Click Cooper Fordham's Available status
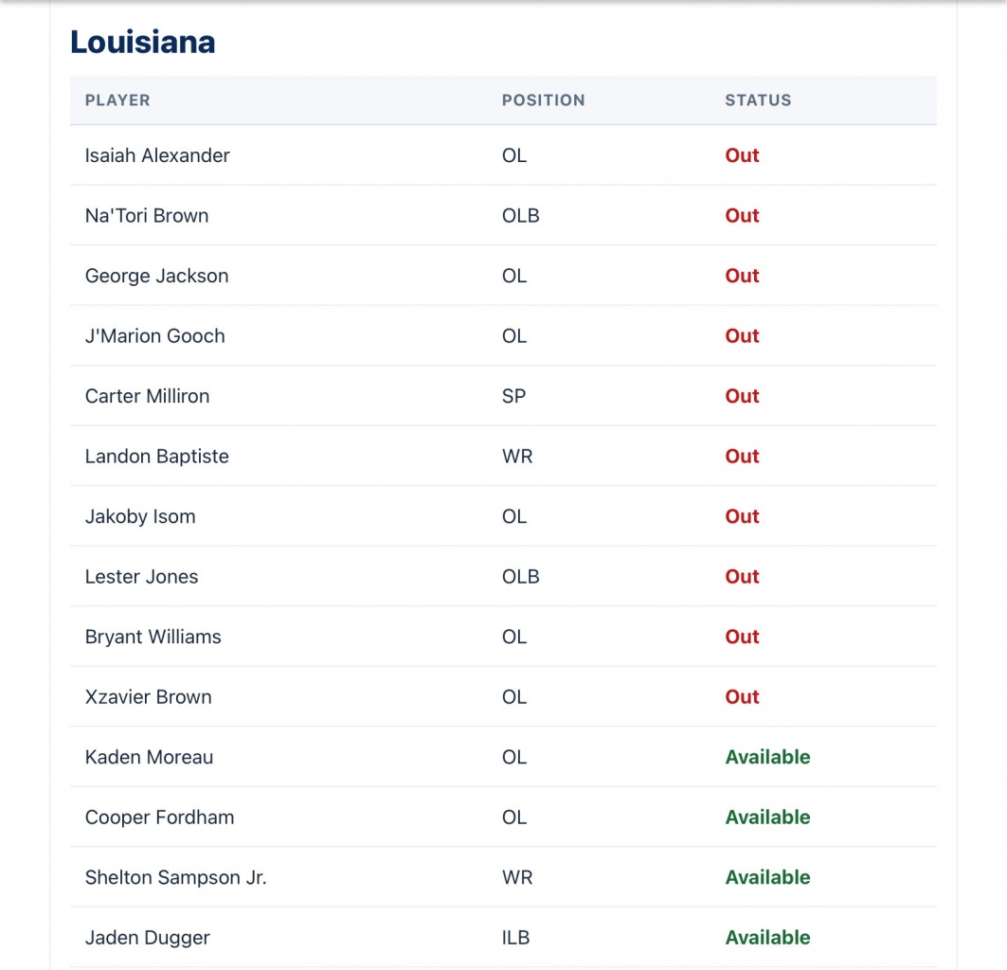Viewport: 1007px width, 970px height. click(767, 817)
